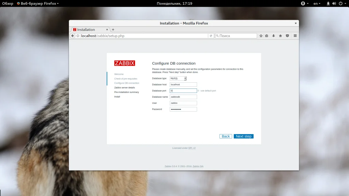The width and height of the screenshot is (349, 196).
Task: Open the Firefox hamburger menu
Action: (x=295, y=36)
